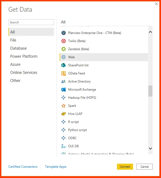Click the Python script connector icon
This screenshot has width=161, height=178.
tap(64, 130)
